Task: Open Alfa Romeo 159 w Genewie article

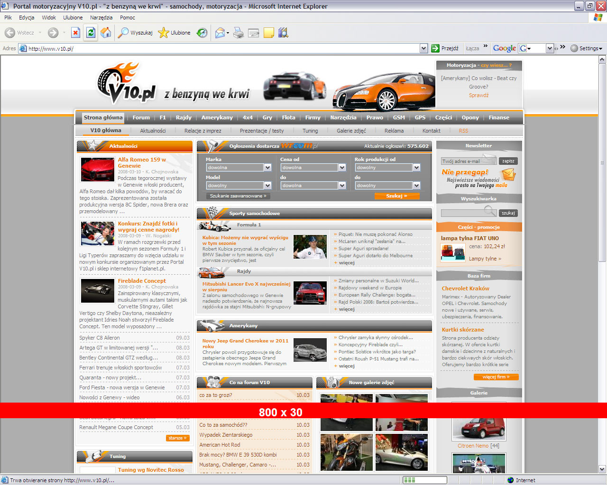Action: point(142,162)
